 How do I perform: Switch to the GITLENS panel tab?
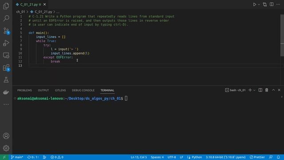click(60, 90)
